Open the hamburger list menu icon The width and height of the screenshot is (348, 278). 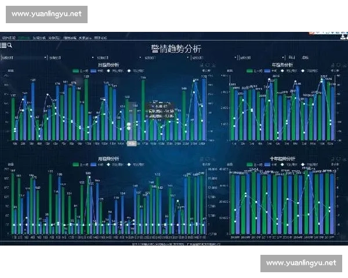point(3,45)
